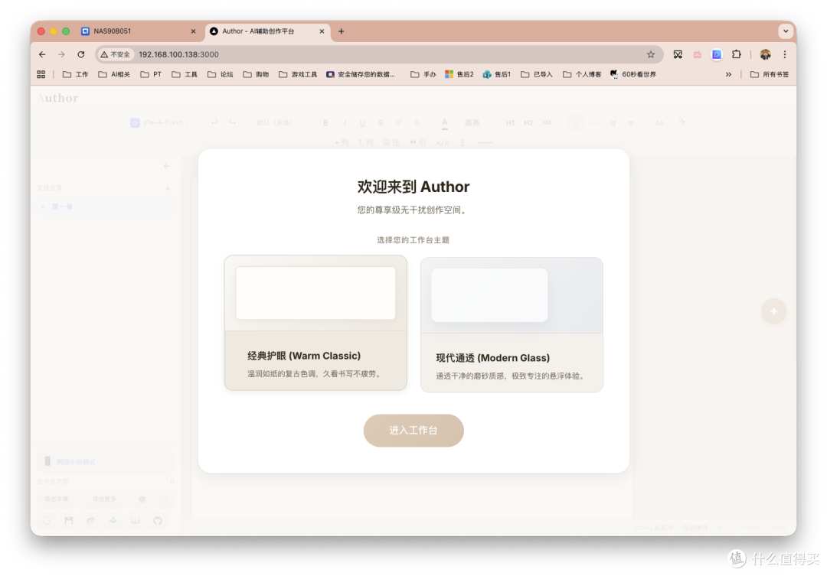Close the Author - AI辅助创作平台 tab
Screen dimensions: 827x576
pos(322,31)
